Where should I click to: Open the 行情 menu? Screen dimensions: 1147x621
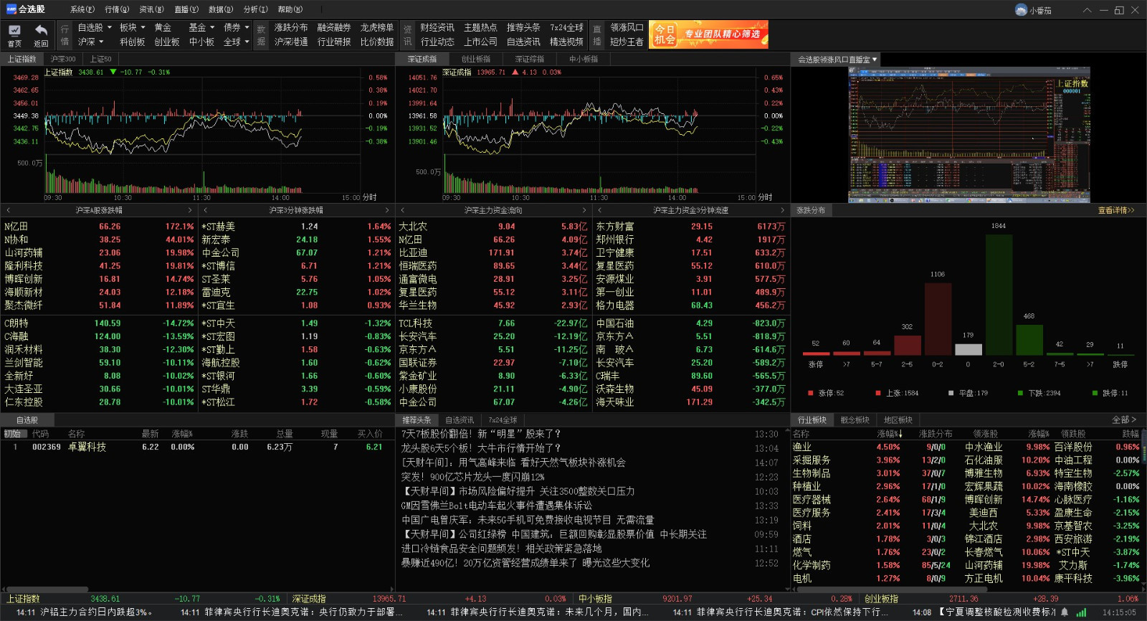click(x=117, y=9)
